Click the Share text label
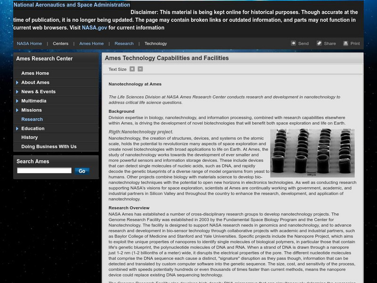The image size is (377, 283). pyautogui.click(x=329, y=43)
